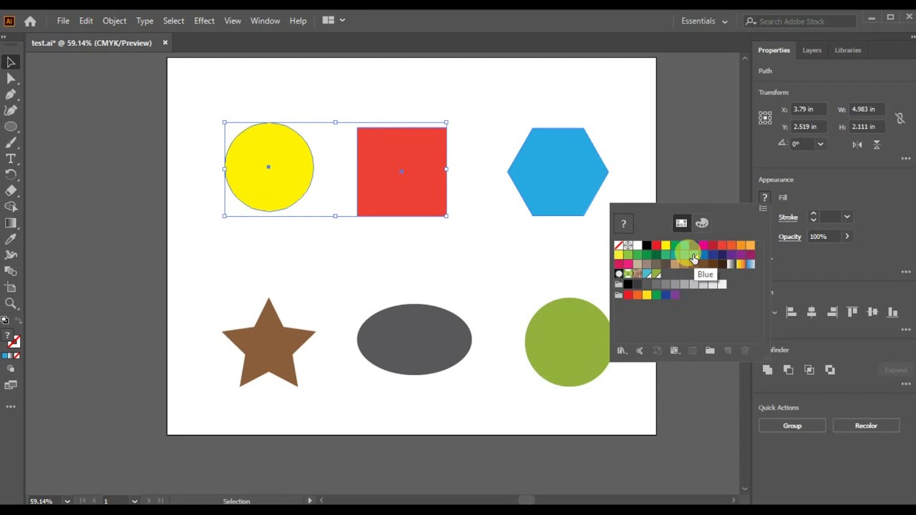
Task: Flip selection horizontally in Transform
Action: 857,144
